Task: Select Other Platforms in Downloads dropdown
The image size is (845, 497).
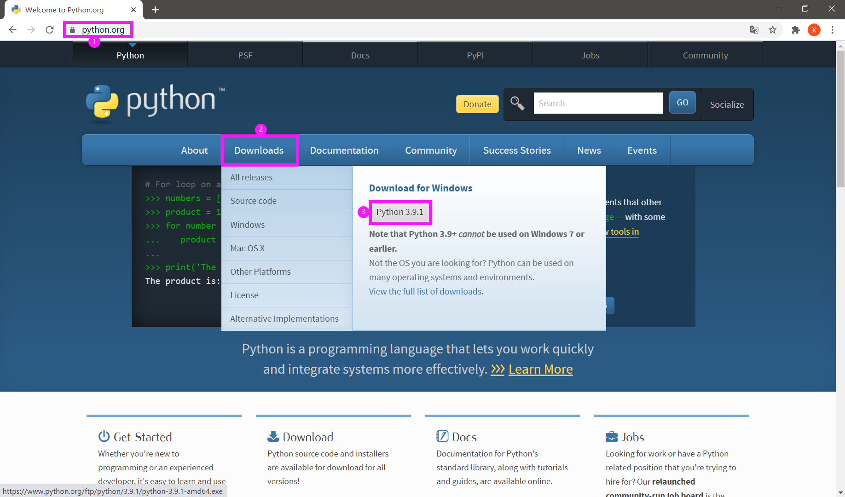Action: [287, 272]
